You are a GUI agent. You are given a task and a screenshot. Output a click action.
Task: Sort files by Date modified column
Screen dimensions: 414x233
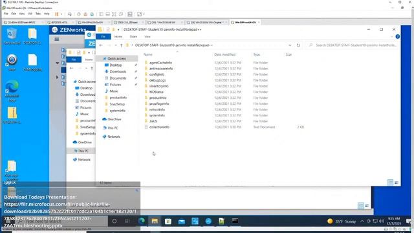tap(224, 54)
